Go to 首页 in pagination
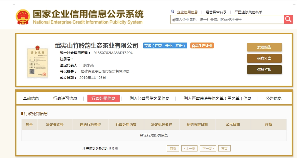This screenshot has width=297, height=158. pyautogui.click(x=173, y=148)
